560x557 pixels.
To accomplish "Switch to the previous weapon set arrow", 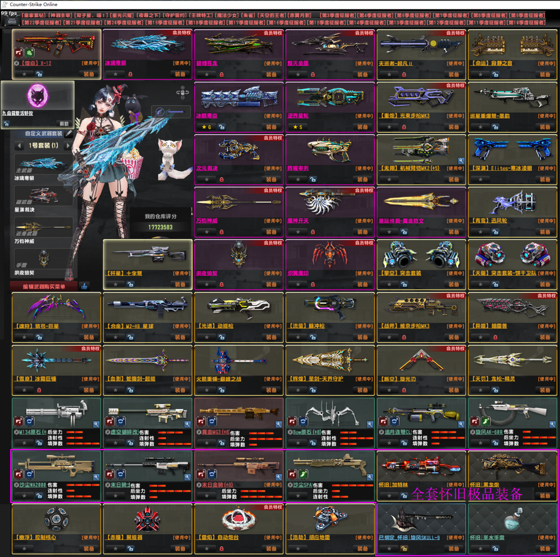I will point(20,145).
